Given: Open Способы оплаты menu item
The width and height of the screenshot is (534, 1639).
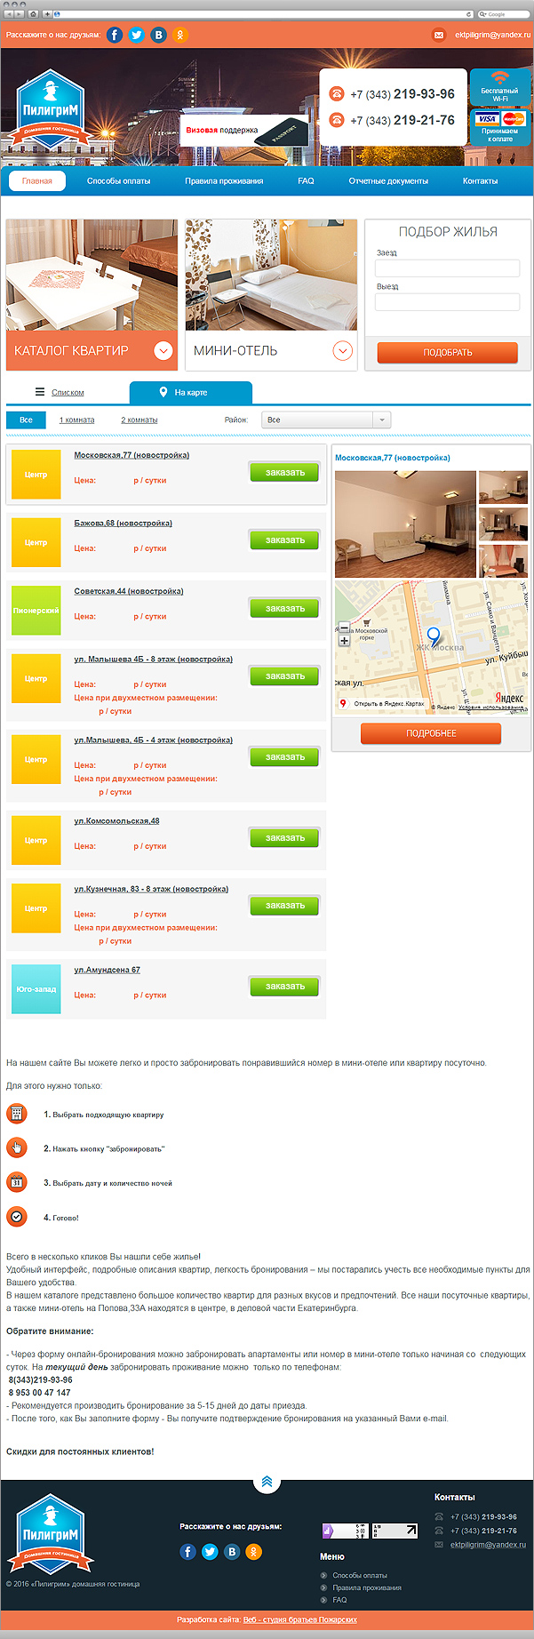Looking at the screenshot, I should pyautogui.click(x=118, y=180).
